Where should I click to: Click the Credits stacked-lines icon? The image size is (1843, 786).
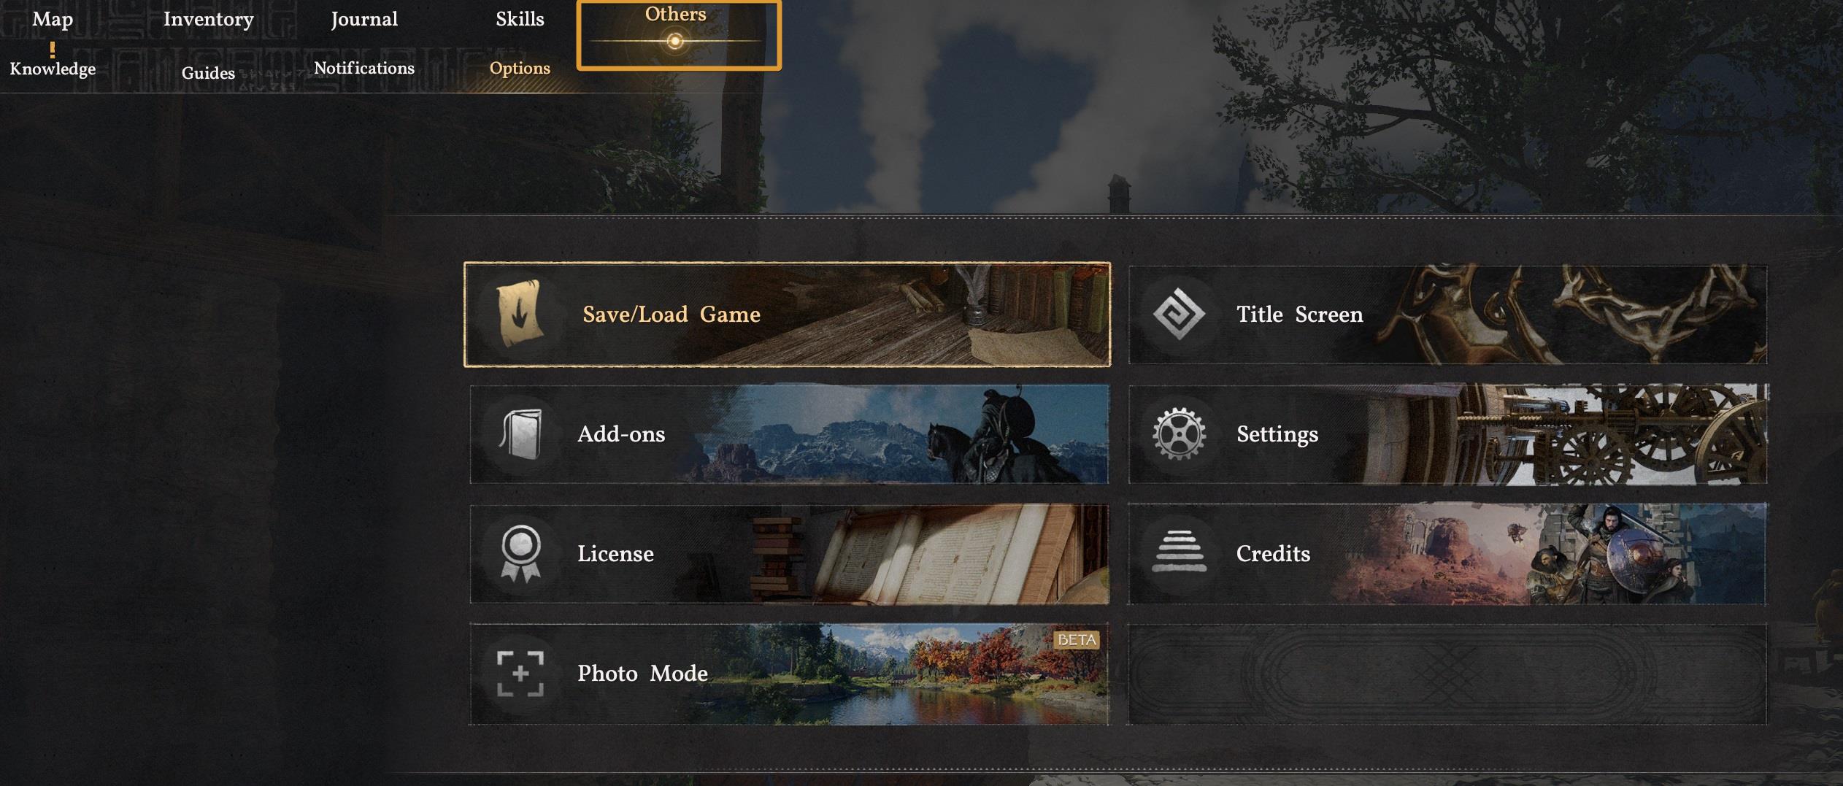[x=1179, y=552]
